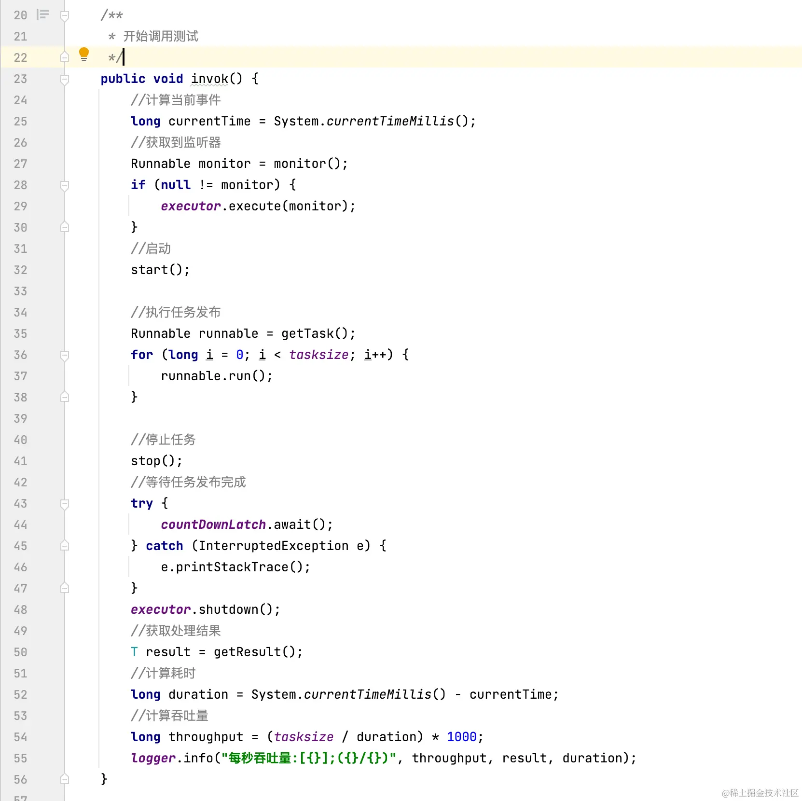Click the getTask() call
The width and height of the screenshot is (802, 801).
pos(315,333)
